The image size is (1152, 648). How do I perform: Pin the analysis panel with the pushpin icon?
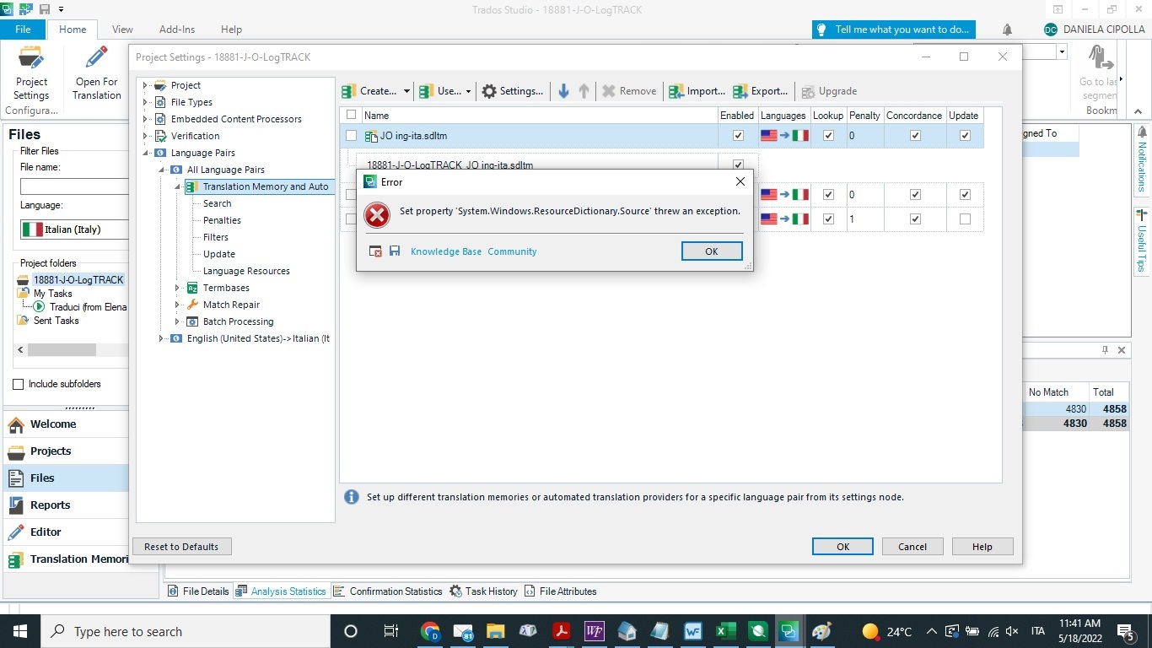[1105, 350]
